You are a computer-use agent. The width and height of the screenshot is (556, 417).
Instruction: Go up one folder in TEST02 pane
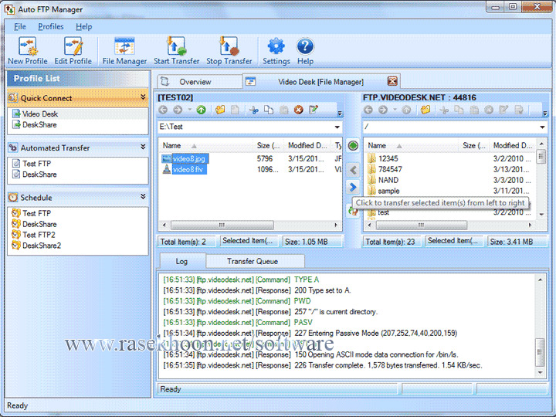click(202, 110)
